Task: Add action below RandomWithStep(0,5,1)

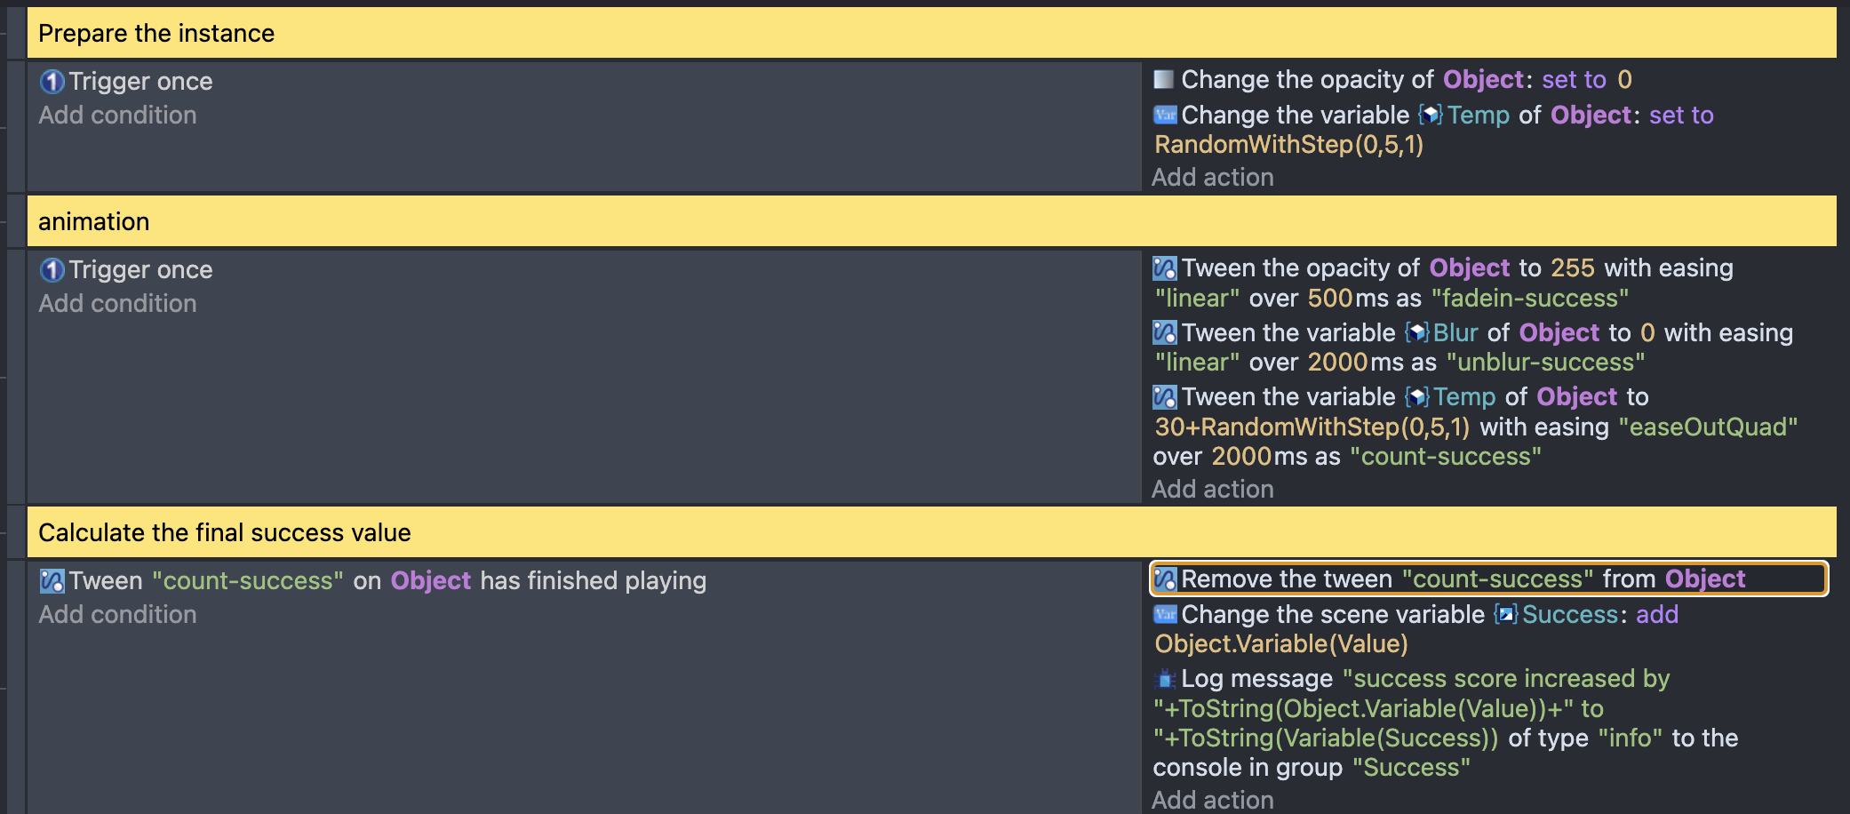Action: pyautogui.click(x=1213, y=178)
